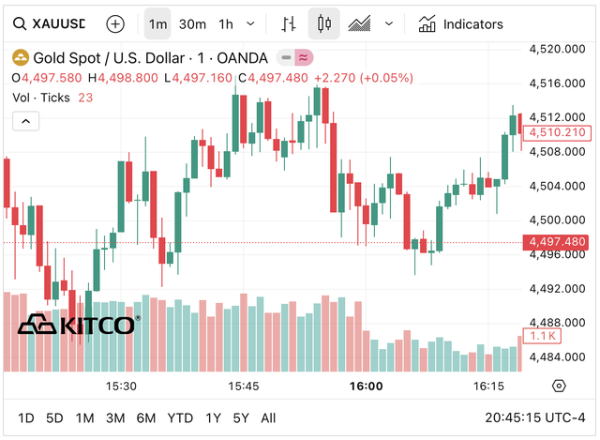Click the 4,510.210 price label
This screenshot has width=600, height=440.
coord(558,132)
